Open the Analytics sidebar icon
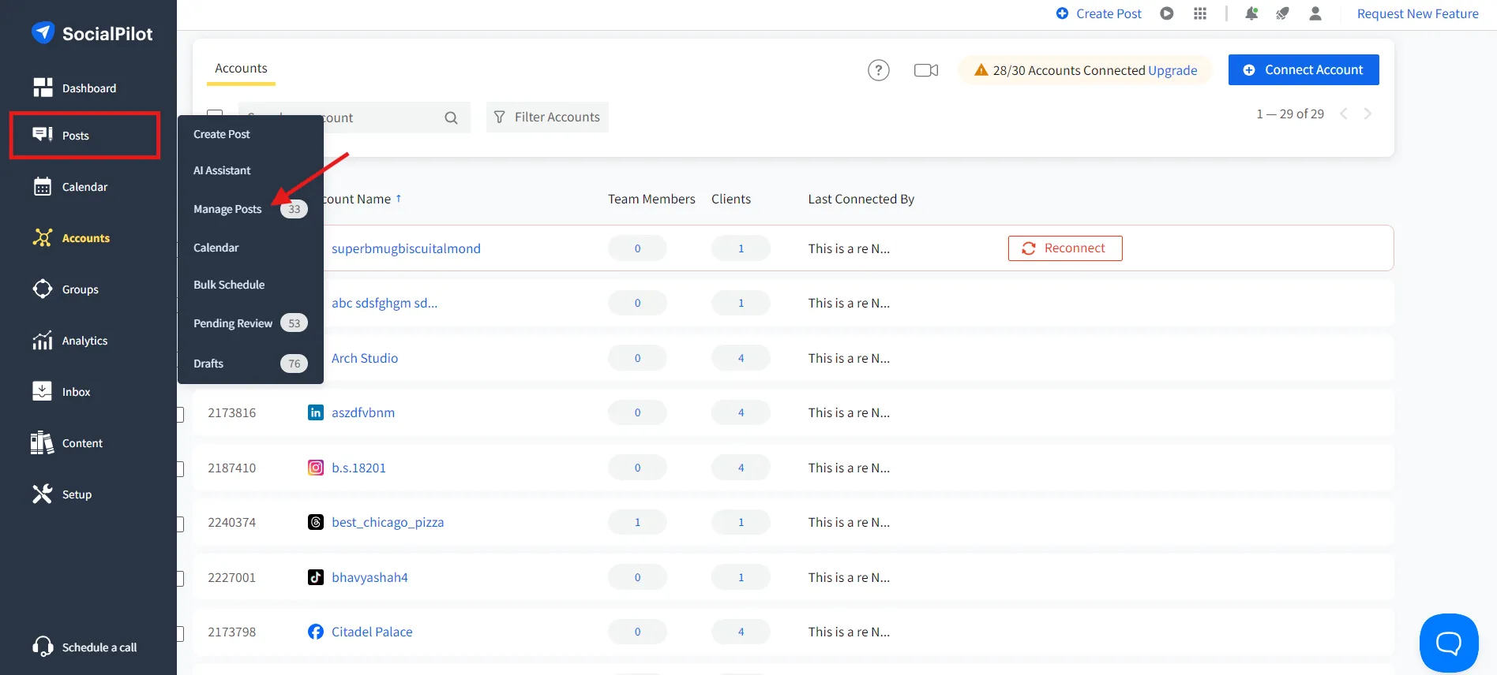 pyautogui.click(x=43, y=340)
